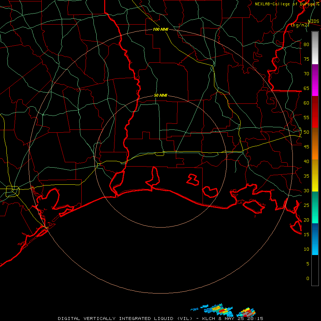The image size is (321, 321).
Task: Click the "8 MAY 25 20:15" timestamp
Action: [241, 319]
